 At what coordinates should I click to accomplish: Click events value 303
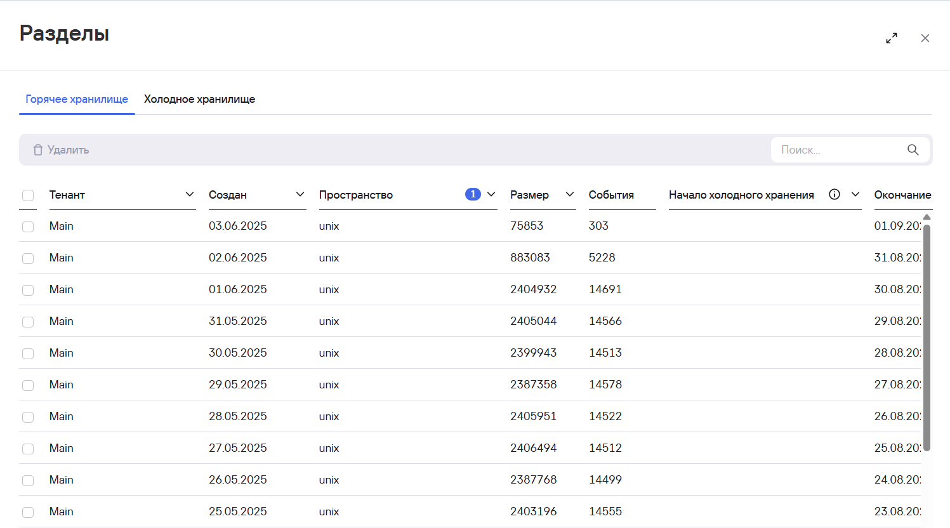coord(598,226)
